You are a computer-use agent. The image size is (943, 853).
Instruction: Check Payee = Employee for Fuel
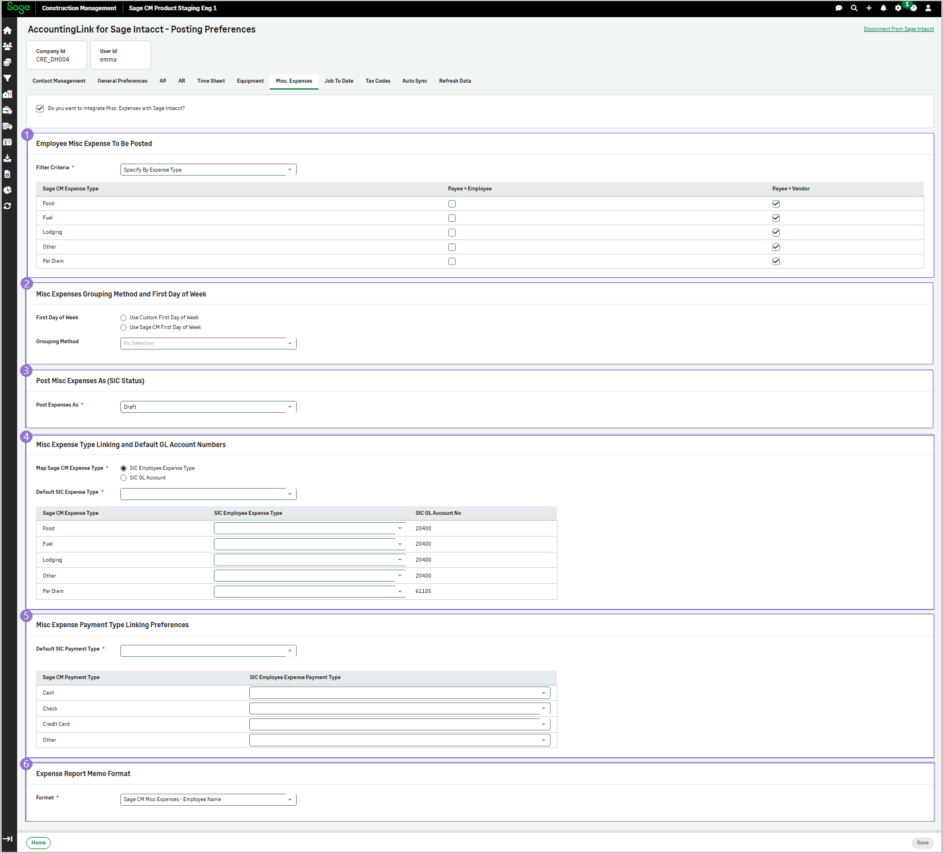[x=452, y=218]
